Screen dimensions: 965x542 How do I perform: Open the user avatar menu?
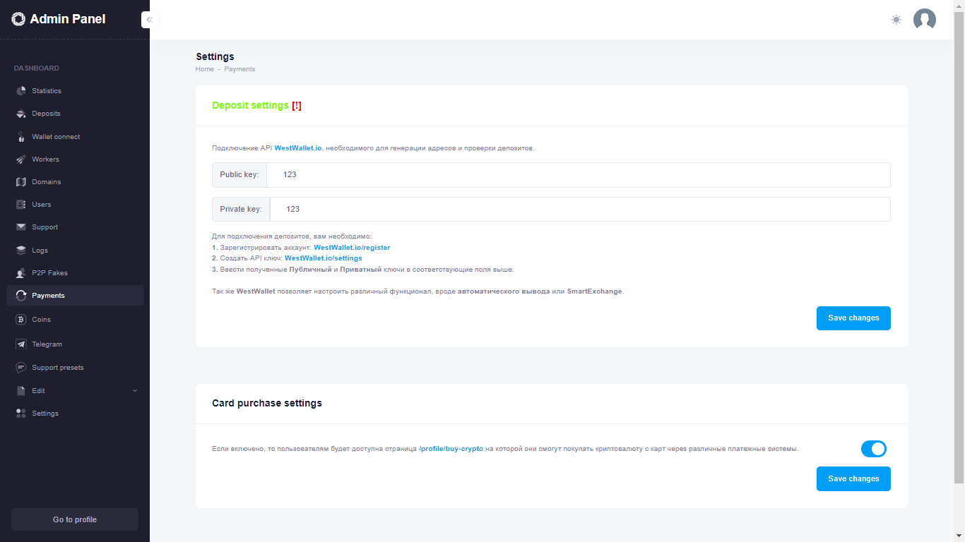(x=924, y=20)
